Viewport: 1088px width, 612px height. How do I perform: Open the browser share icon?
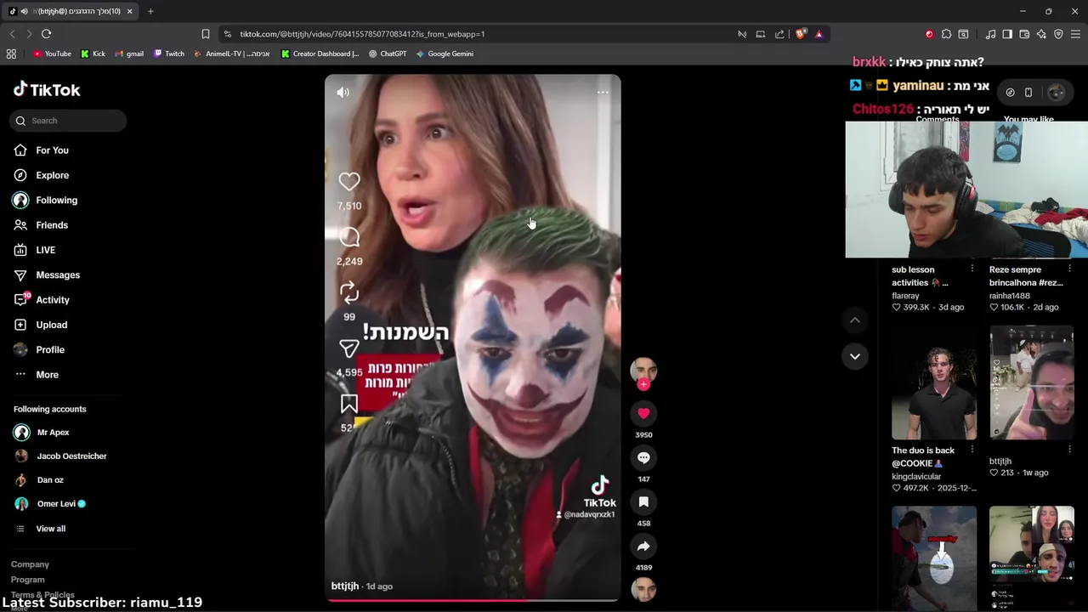pyautogui.click(x=779, y=34)
